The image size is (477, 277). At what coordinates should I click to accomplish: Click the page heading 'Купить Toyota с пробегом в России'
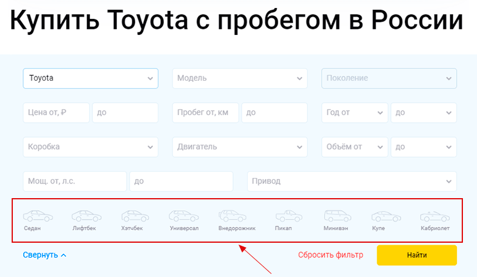(x=237, y=21)
